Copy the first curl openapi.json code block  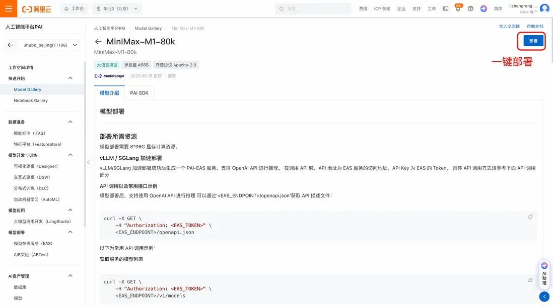coord(530,217)
